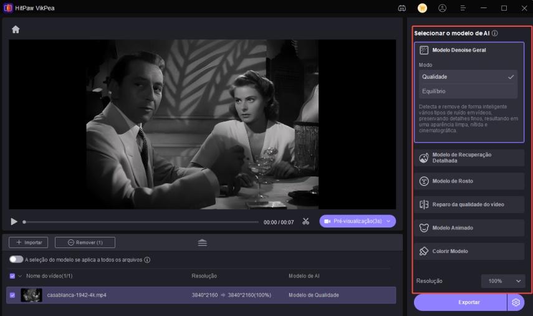Click the video timeline seek bar
533x316 pixels.
[x=141, y=222]
